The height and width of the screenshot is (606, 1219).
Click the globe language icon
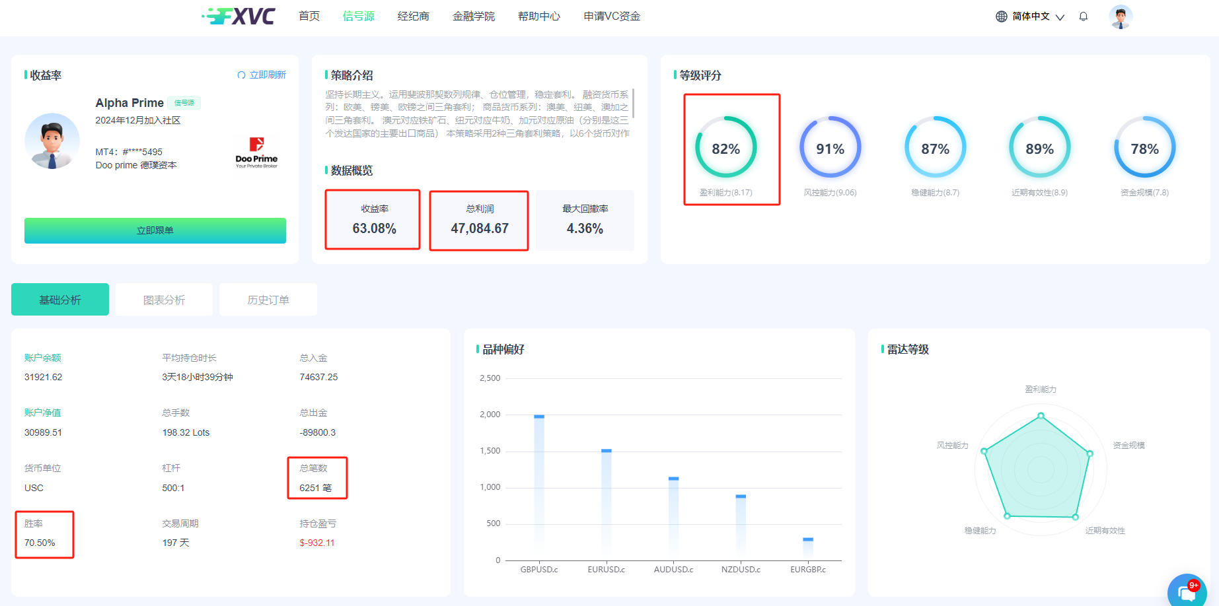pyautogui.click(x=1002, y=17)
